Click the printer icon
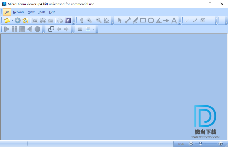 coord(60,20)
